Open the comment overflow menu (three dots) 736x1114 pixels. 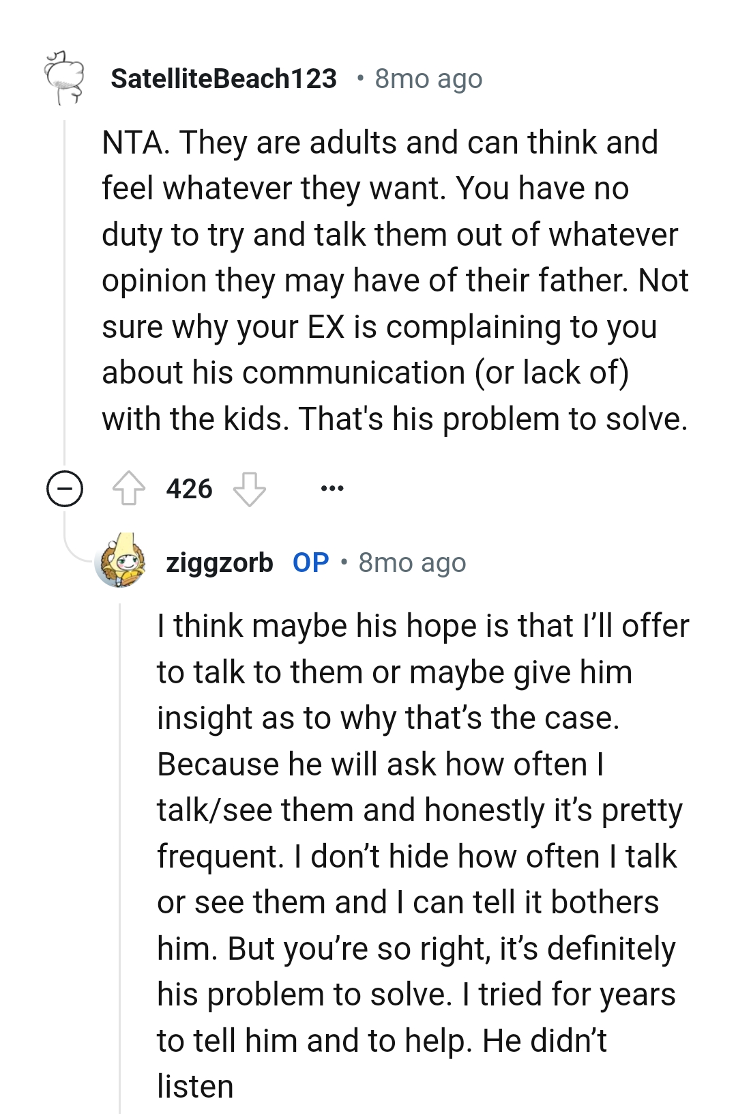tap(332, 487)
